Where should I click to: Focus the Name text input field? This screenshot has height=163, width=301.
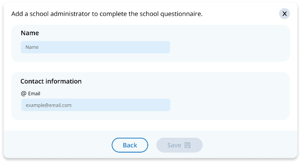95,47
